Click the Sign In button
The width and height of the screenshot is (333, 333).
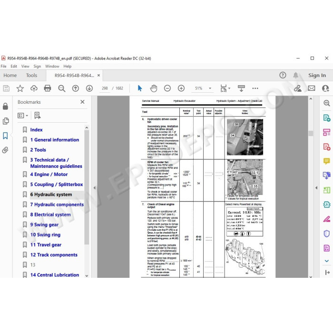pyautogui.click(x=317, y=75)
